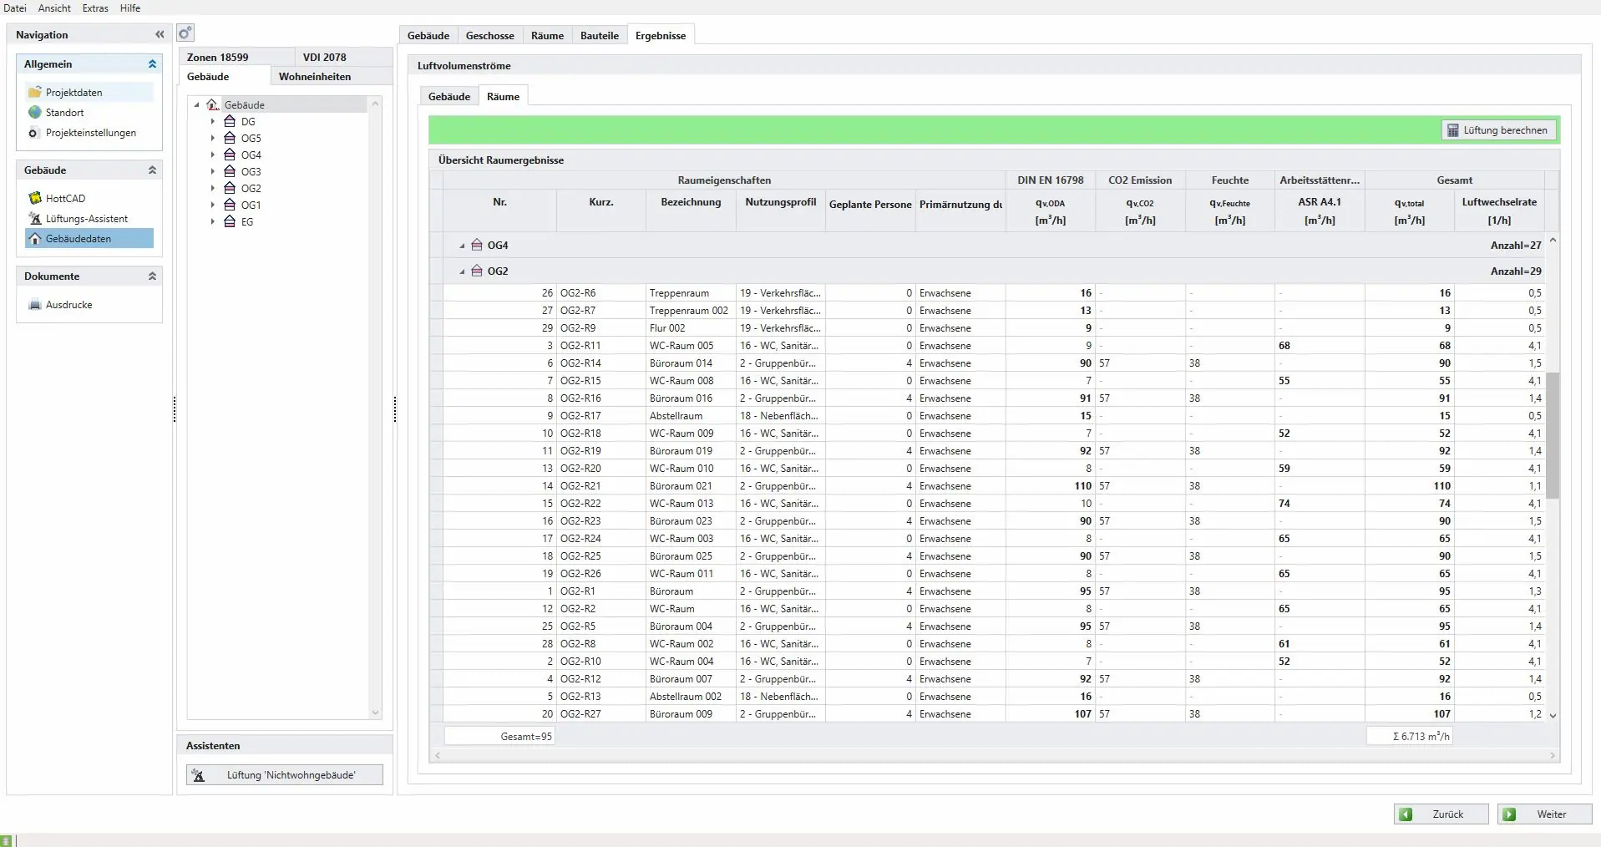Click the results table vertical scrollbar thumb
The width and height of the screenshot is (1601, 847).
tap(1553, 434)
